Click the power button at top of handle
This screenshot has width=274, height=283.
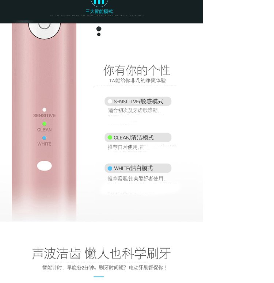click(44, 29)
